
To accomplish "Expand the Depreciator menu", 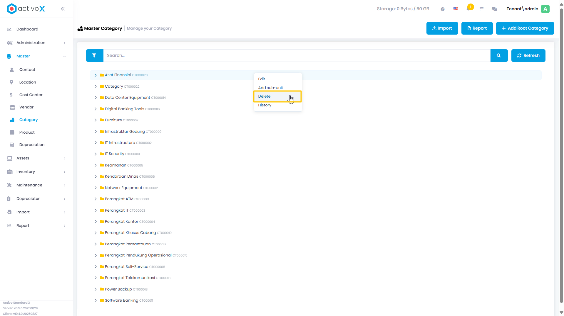I will click(x=36, y=199).
